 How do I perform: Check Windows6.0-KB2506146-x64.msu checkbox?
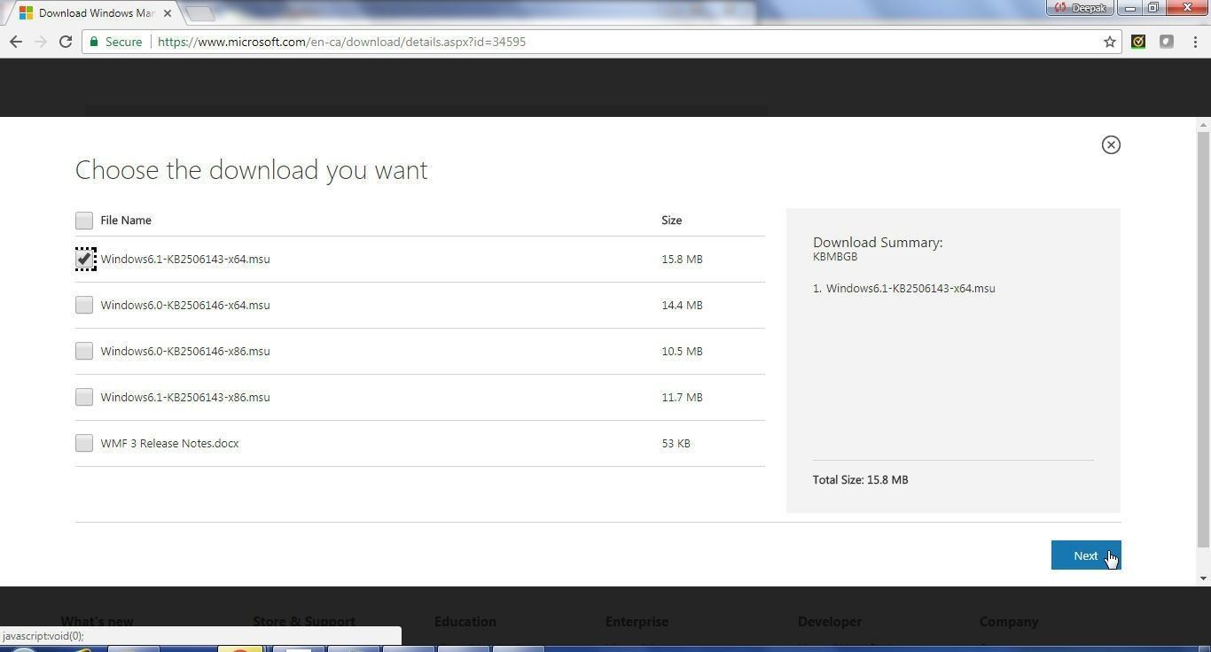[x=84, y=305]
